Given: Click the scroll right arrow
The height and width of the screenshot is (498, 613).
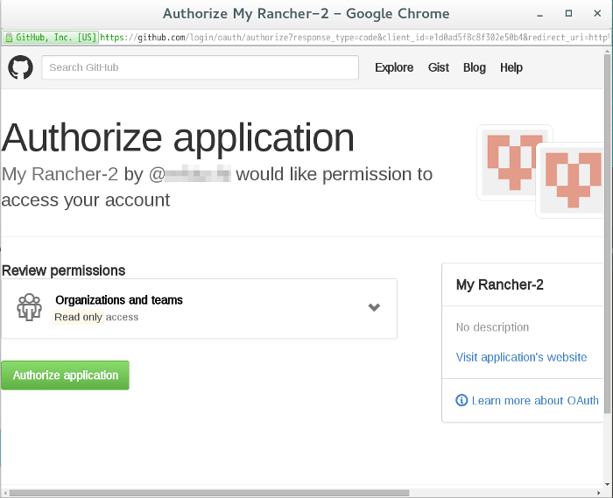Looking at the screenshot, I should 599,493.
